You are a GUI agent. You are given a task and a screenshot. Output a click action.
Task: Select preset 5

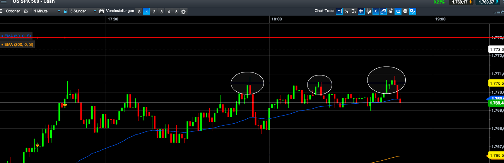point(176,12)
